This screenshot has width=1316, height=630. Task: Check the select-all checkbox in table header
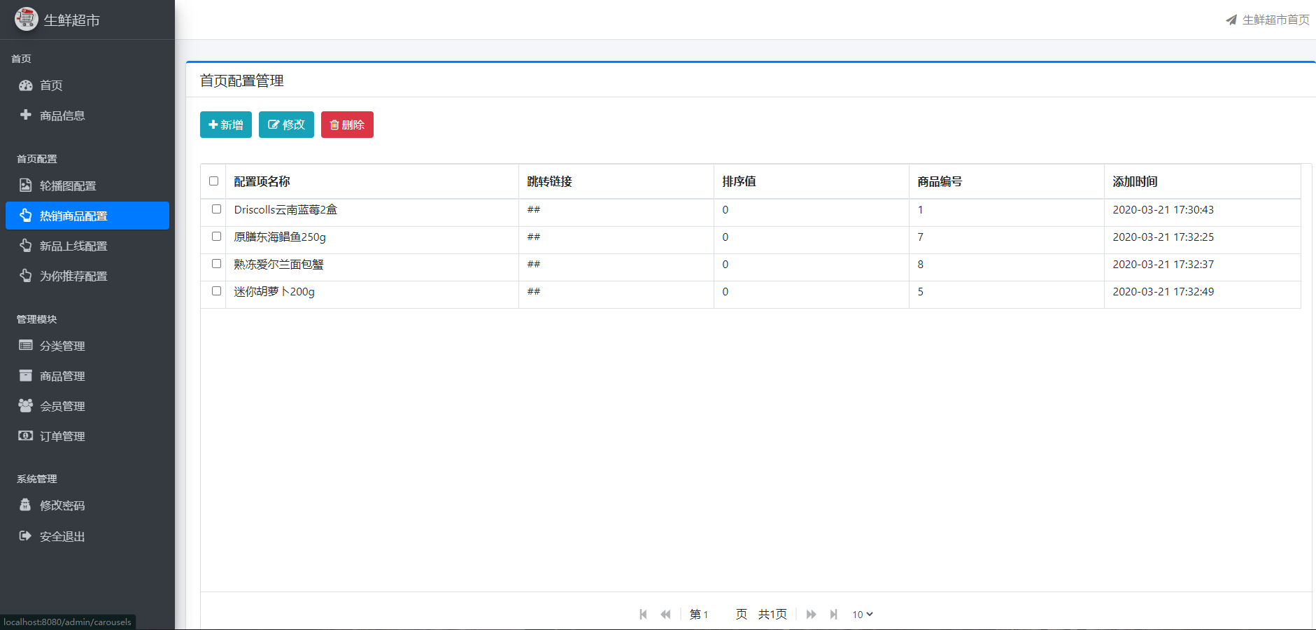pyautogui.click(x=213, y=181)
